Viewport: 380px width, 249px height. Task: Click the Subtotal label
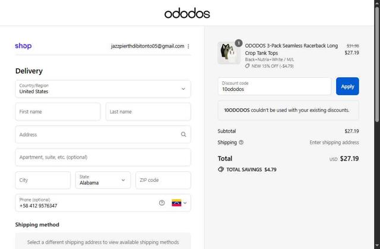(x=227, y=131)
